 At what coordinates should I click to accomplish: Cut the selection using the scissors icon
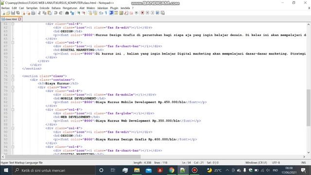(x=39, y=13)
